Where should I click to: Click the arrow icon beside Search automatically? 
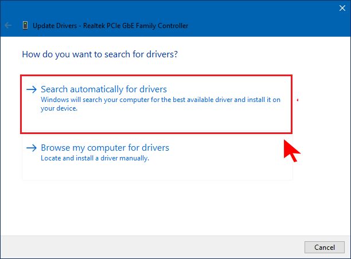point(32,89)
